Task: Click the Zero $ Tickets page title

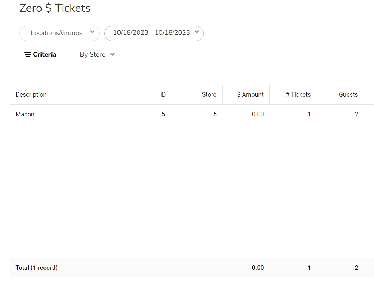Action: click(55, 8)
